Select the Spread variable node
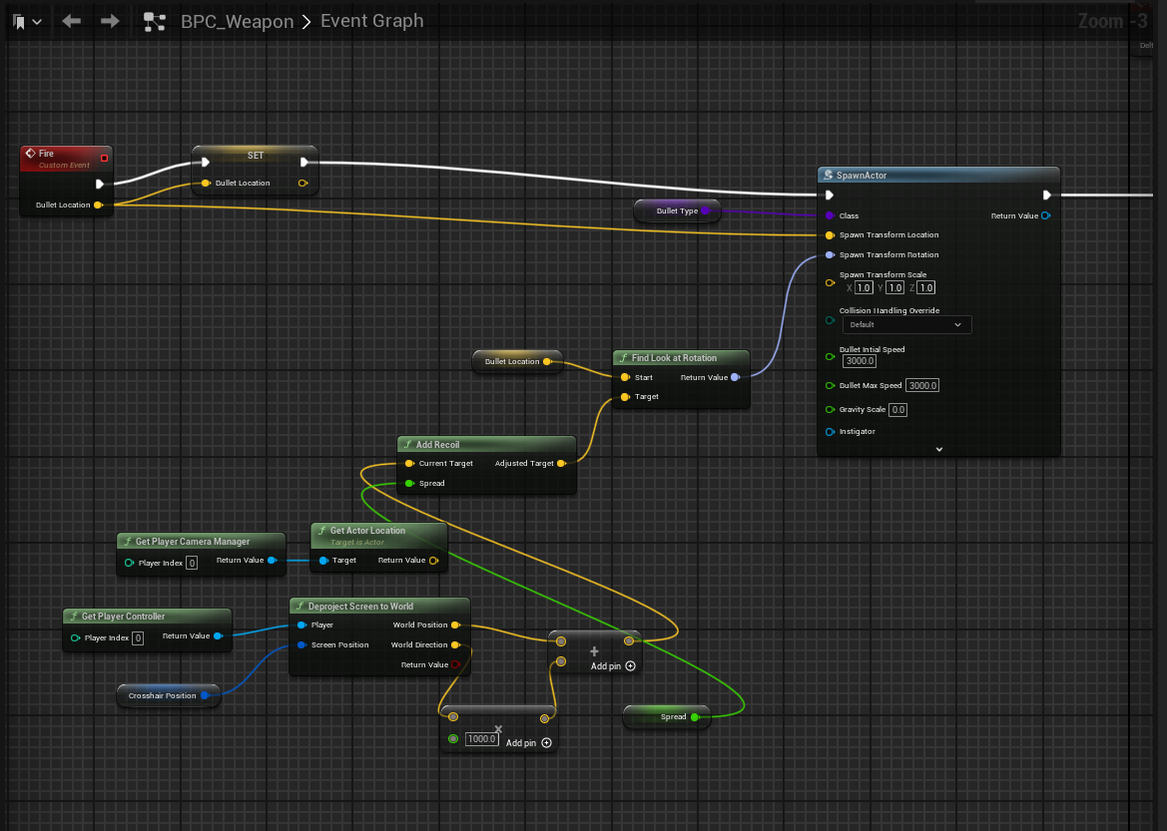1167x831 pixels. tap(666, 717)
